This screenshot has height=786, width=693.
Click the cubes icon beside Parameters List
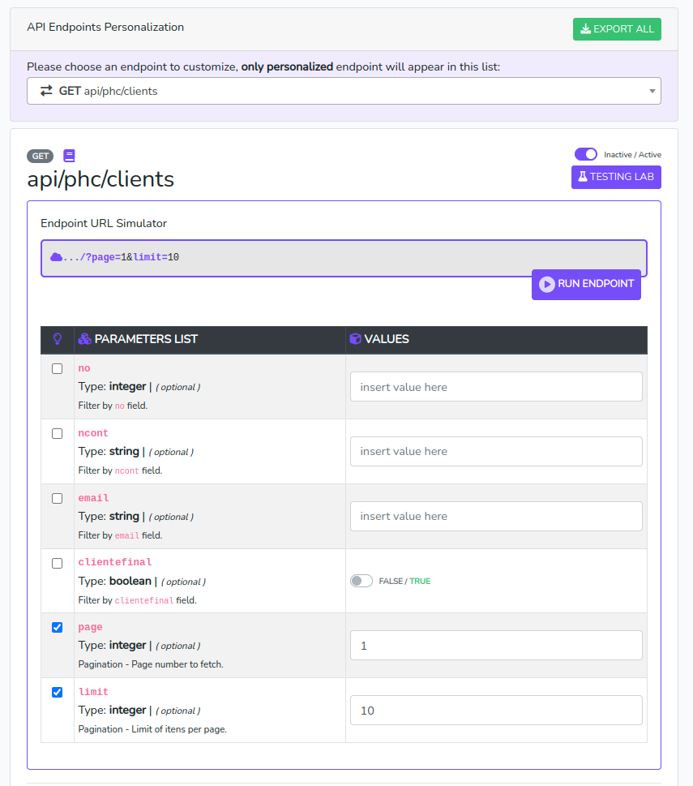84,339
